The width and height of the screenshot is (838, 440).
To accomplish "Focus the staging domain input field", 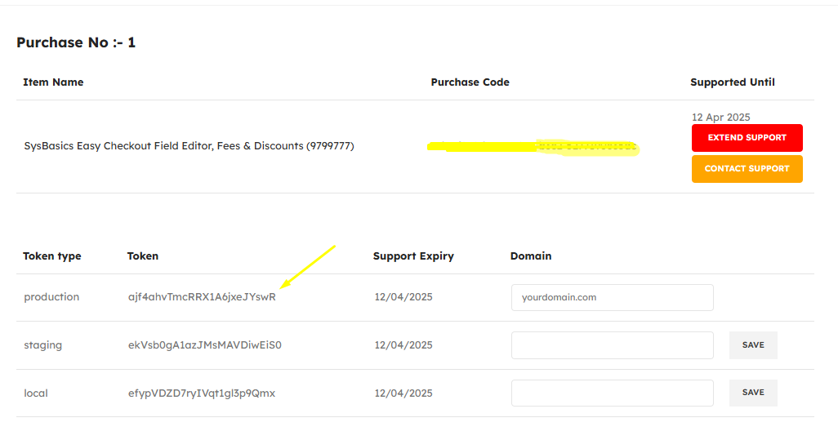I will [x=612, y=345].
